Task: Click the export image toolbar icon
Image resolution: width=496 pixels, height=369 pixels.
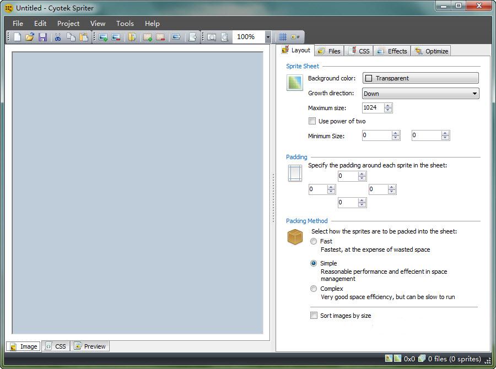Action: coord(176,37)
